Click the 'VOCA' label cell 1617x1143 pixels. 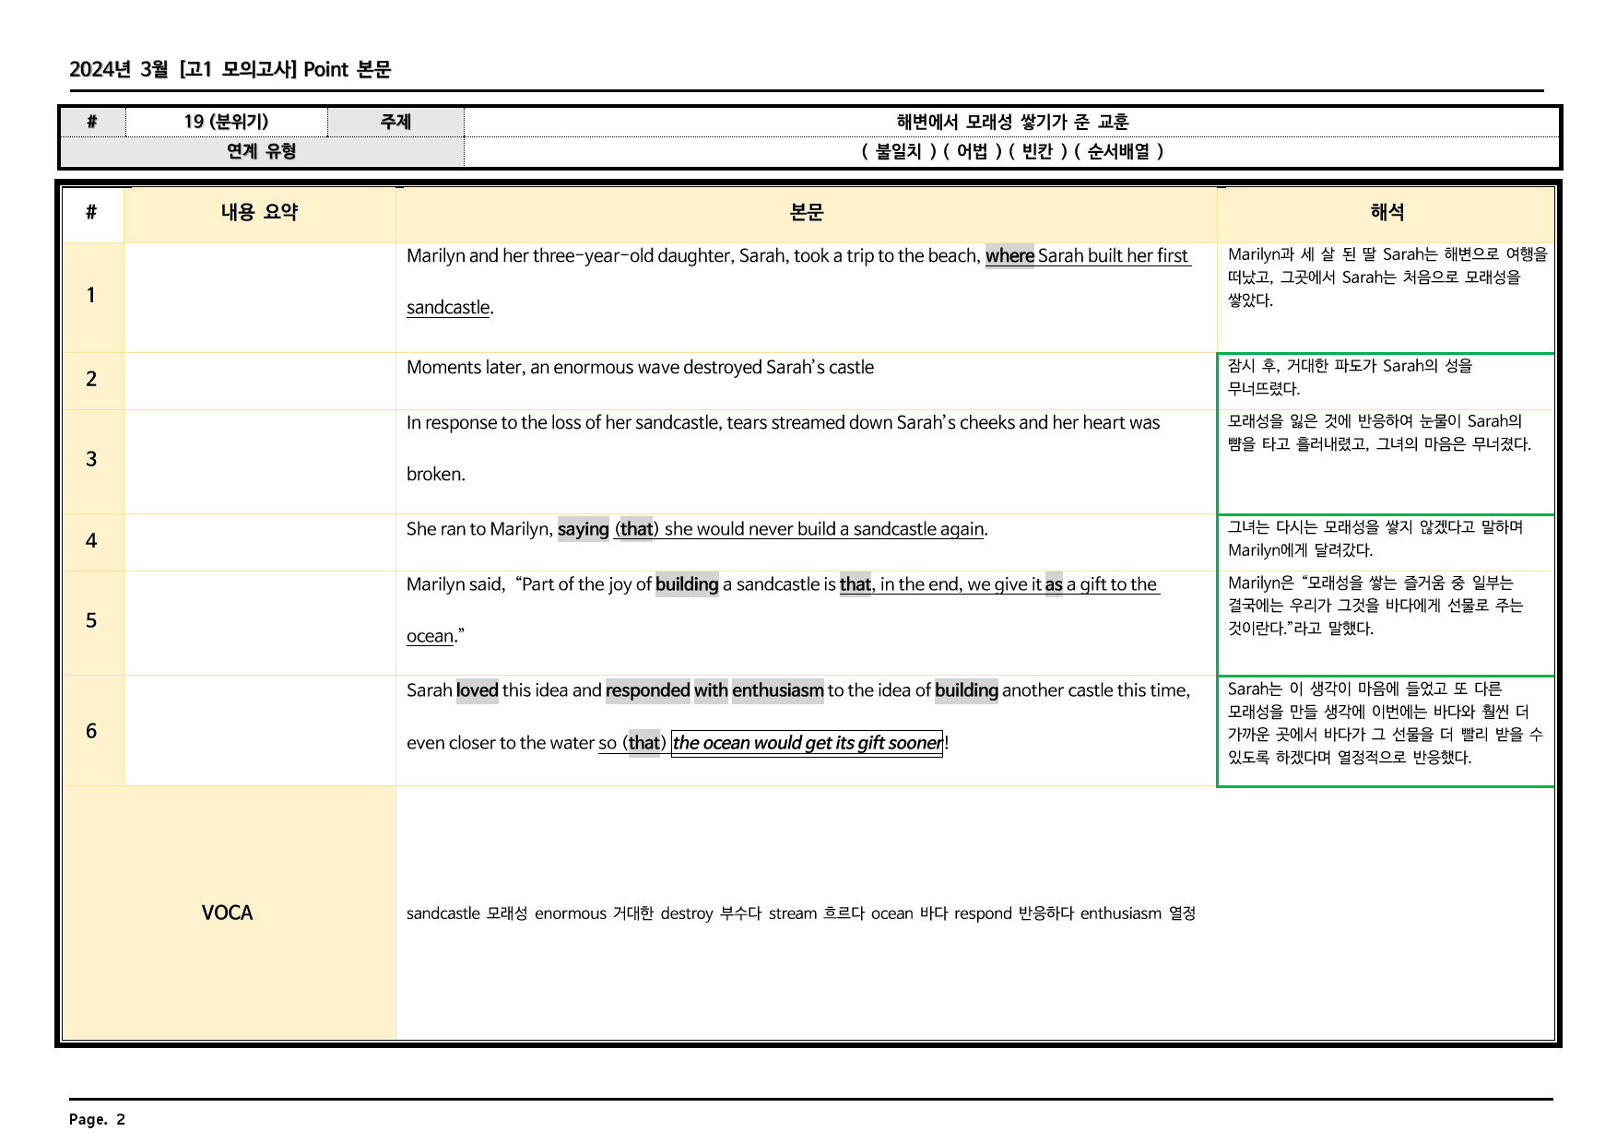click(229, 913)
